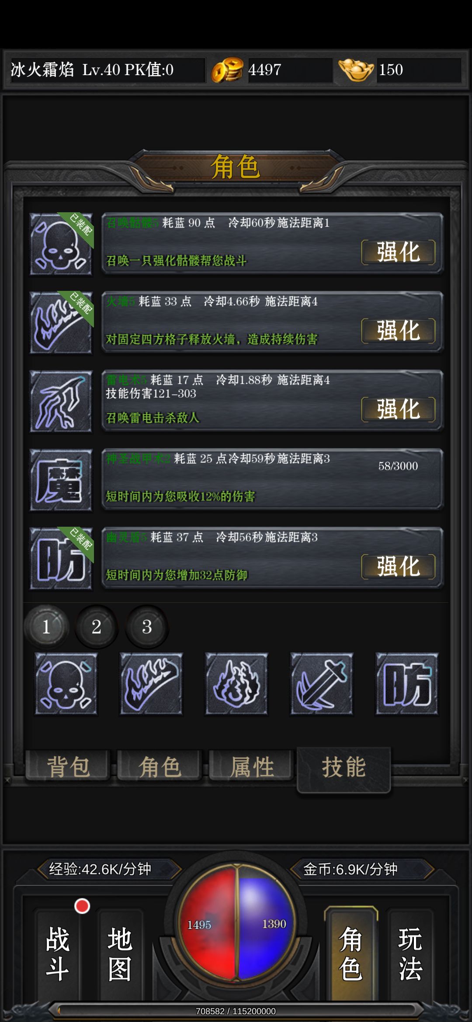Open the 属性 tab
The height and width of the screenshot is (1022, 472).
251,766
